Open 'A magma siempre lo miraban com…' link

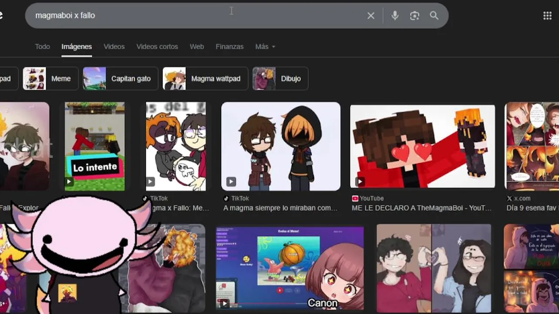coord(280,208)
